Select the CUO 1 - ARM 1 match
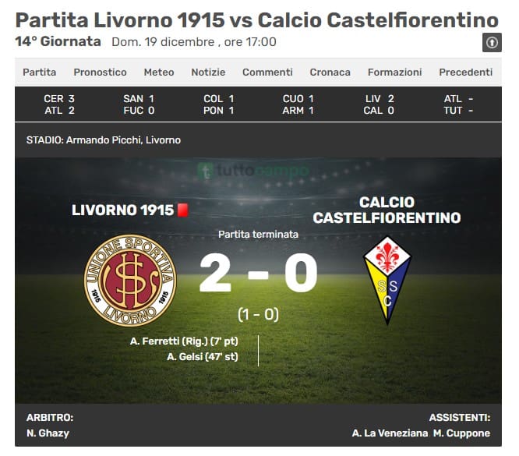This screenshot has width=519, height=456. tap(298, 104)
